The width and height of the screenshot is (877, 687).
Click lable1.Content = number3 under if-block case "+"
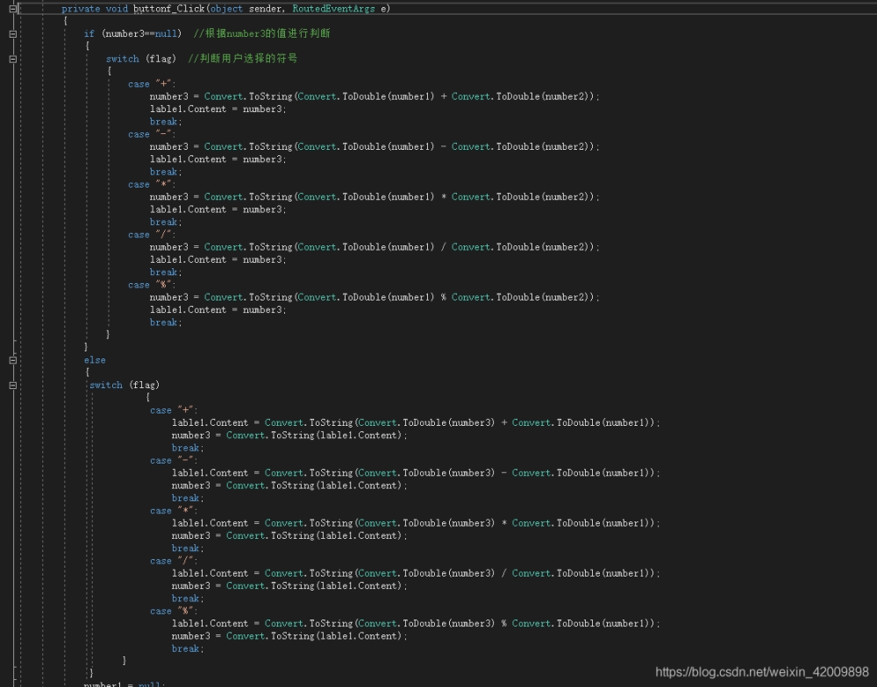point(218,109)
